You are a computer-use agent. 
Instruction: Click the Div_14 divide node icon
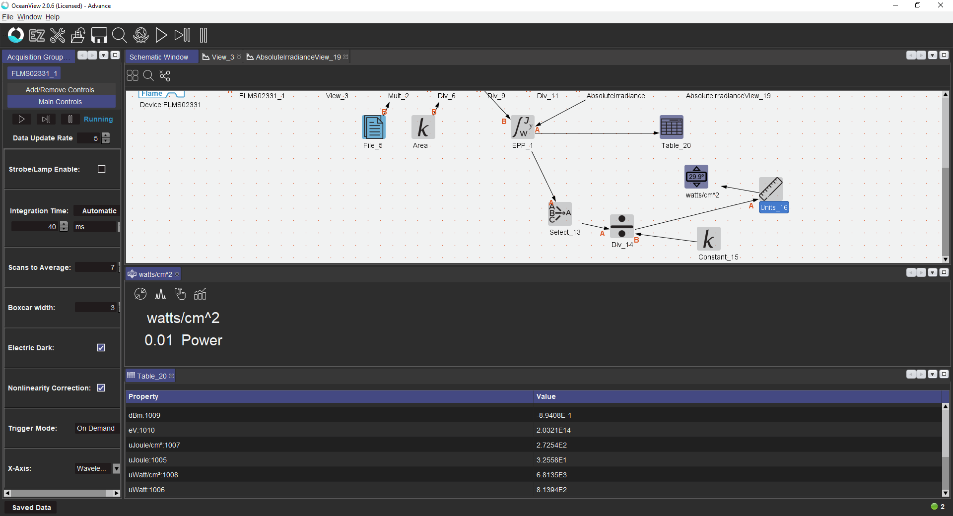click(x=621, y=227)
